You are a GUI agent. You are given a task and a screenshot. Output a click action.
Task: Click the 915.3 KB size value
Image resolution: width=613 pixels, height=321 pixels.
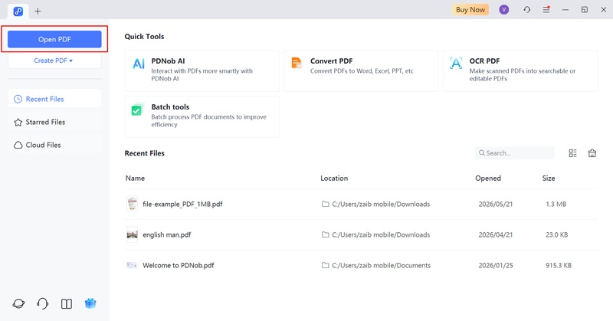click(x=559, y=266)
